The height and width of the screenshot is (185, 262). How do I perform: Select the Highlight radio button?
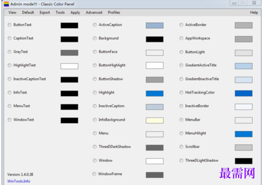95,92
